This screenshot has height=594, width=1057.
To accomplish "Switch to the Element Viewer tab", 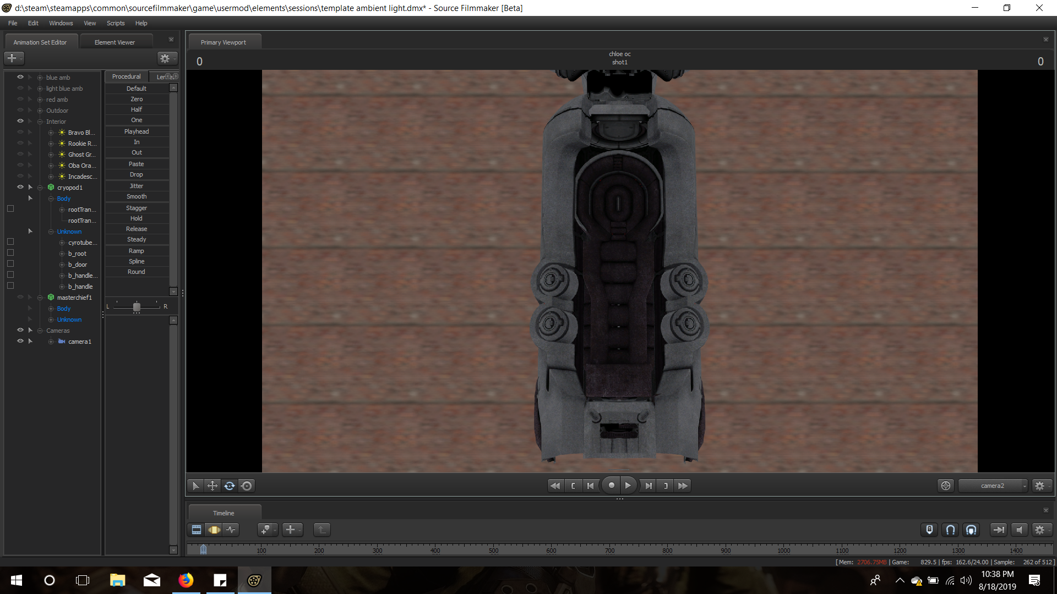I will 115,42.
